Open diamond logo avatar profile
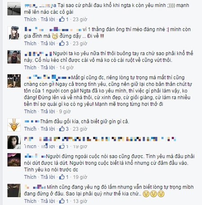The height and width of the screenshot is (205, 202). [x=14, y=125]
